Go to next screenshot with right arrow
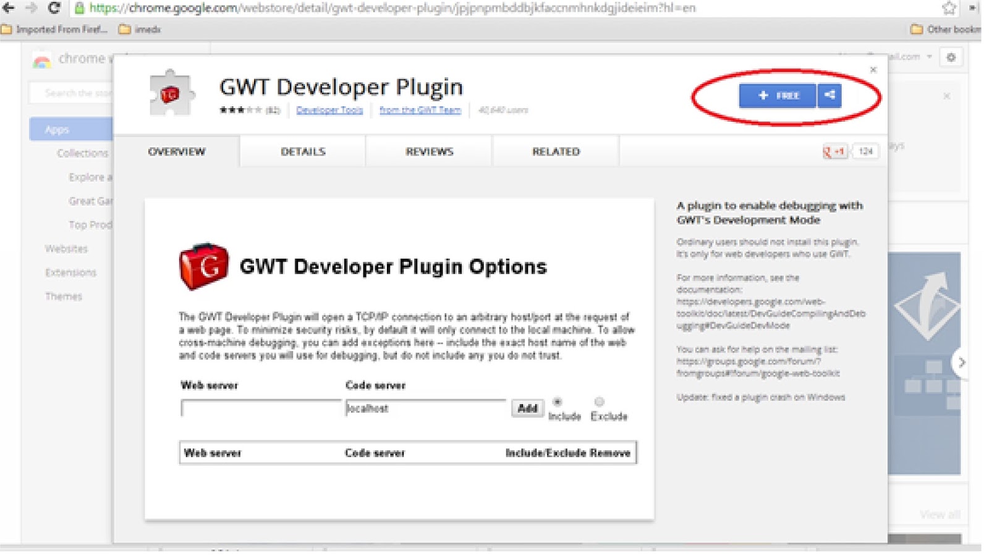The image size is (989, 559). [x=961, y=363]
